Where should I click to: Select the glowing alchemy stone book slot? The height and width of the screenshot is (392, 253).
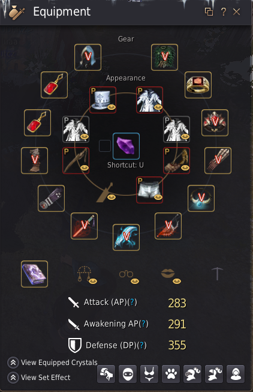tap(34, 274)
